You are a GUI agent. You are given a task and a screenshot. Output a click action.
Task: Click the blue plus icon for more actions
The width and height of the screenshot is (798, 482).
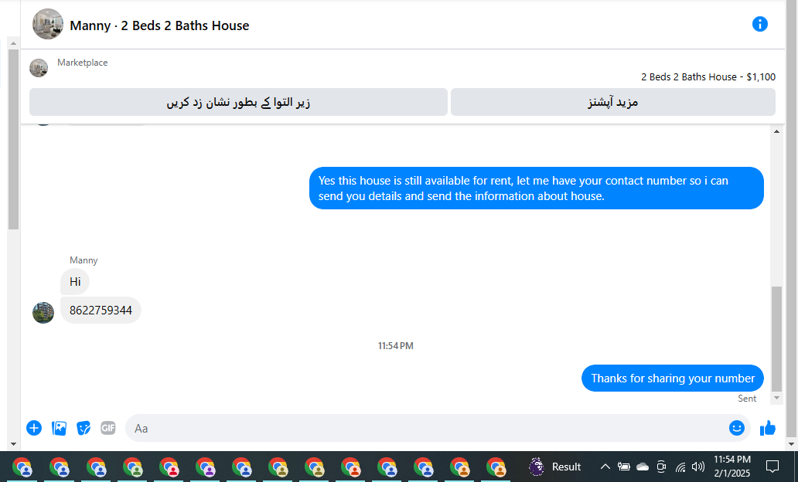click(x=34, y=428)
